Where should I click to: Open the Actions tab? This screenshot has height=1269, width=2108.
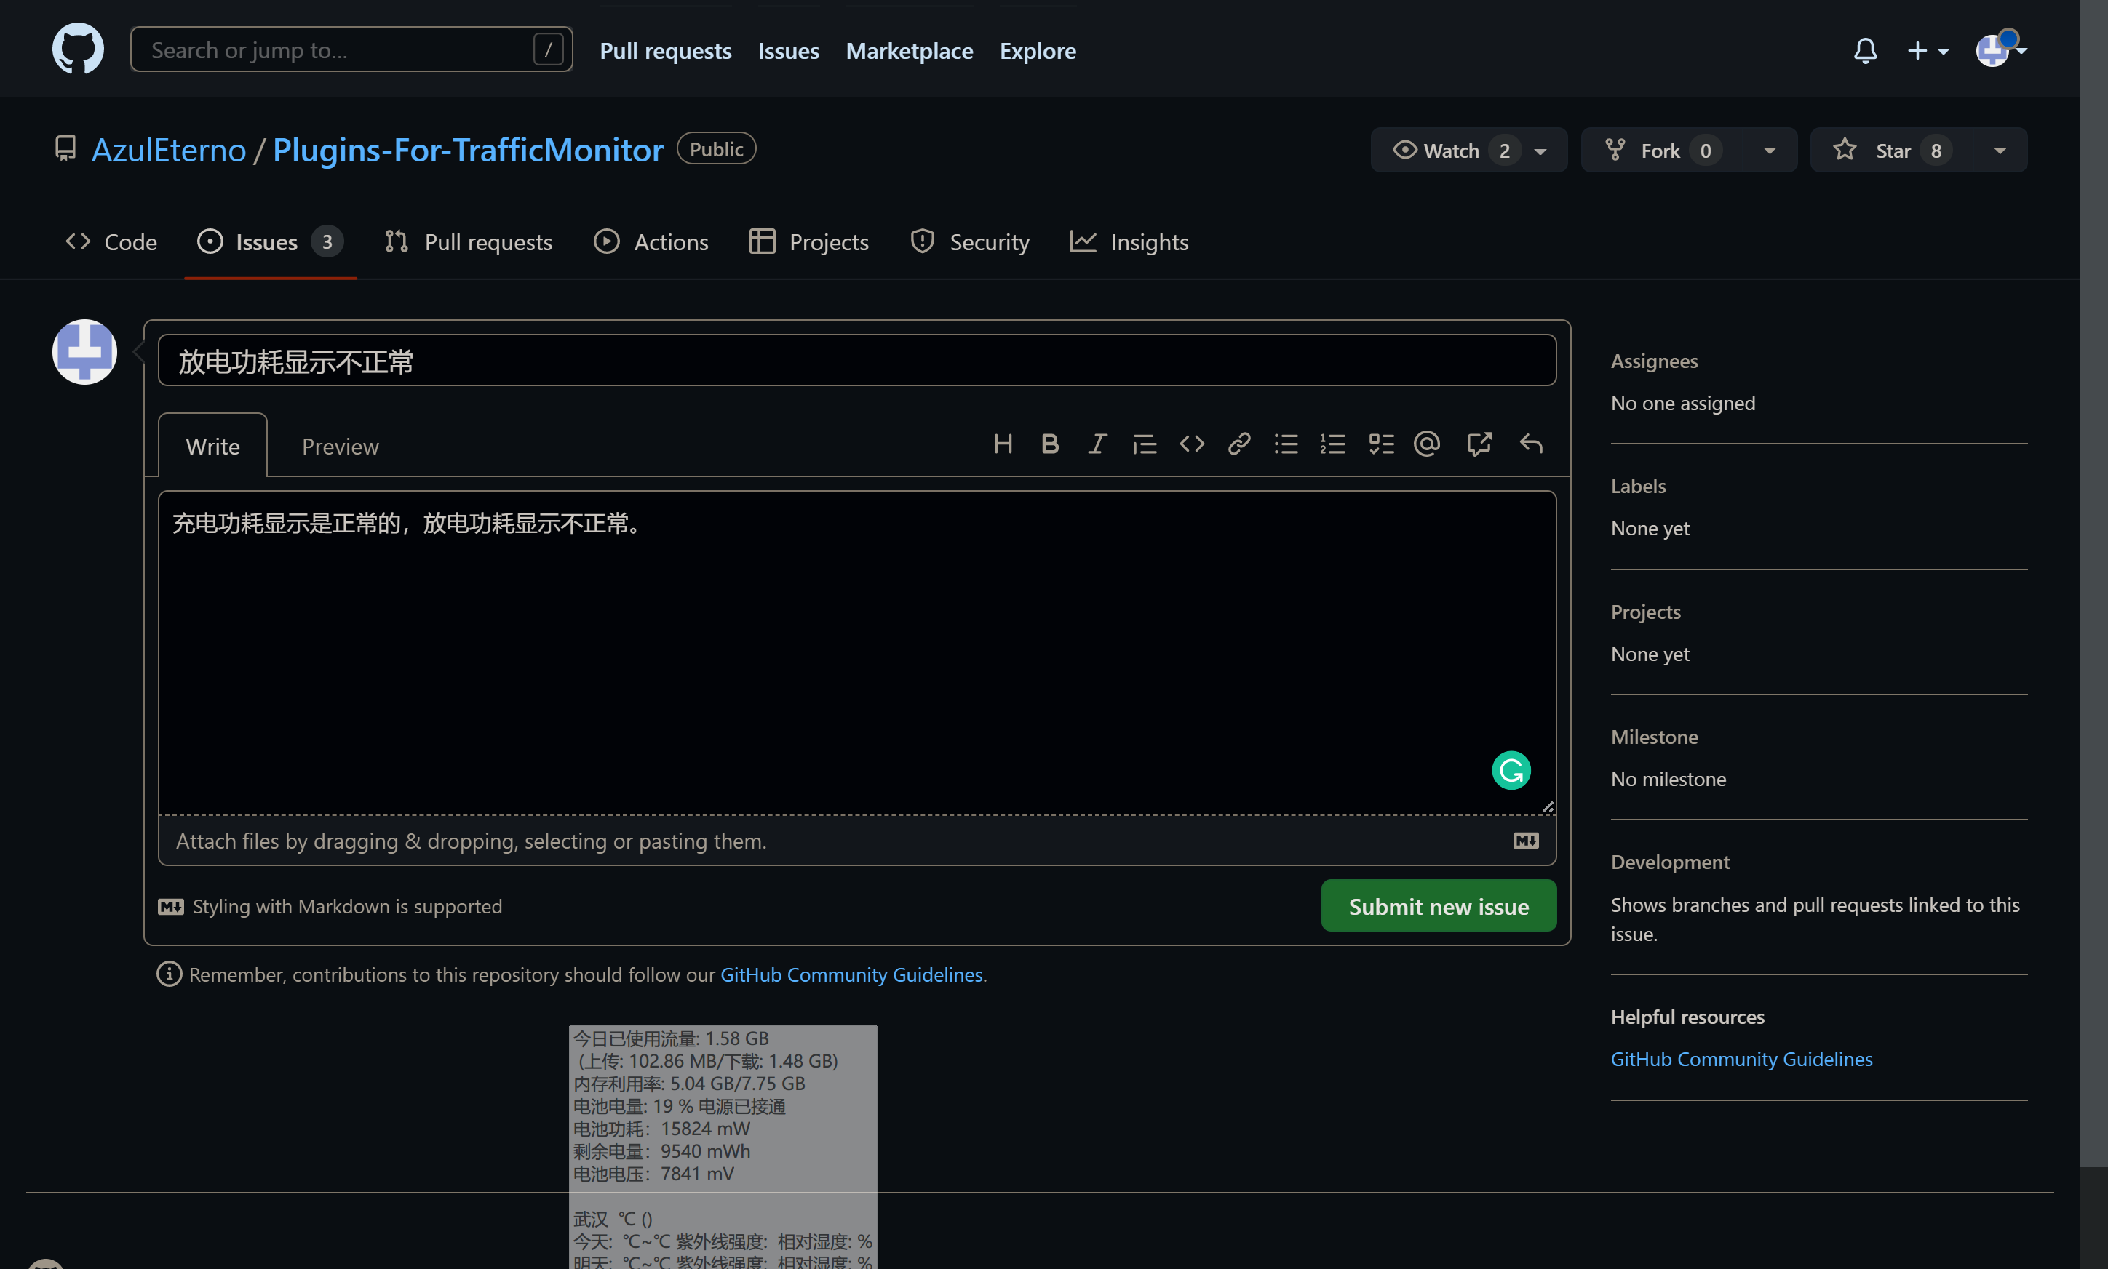click(x=652, y=242)
